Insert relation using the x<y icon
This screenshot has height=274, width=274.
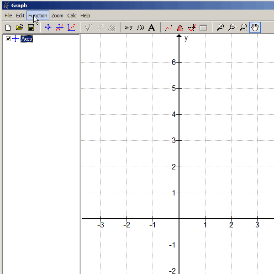(128, 27)
